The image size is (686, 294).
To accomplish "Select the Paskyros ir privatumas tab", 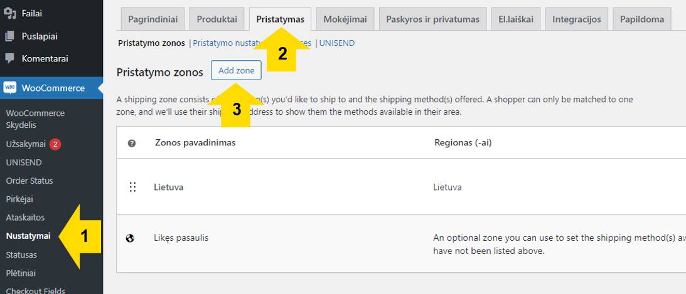I will (x=432, y=19).
